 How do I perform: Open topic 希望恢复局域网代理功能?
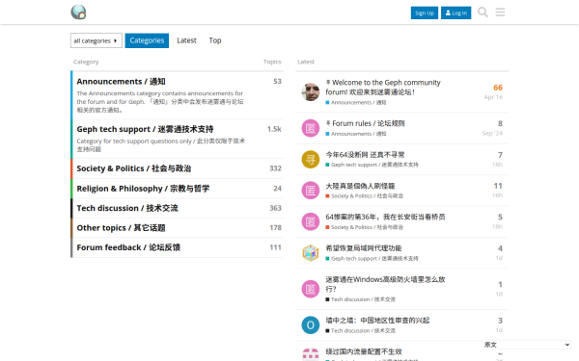point(364,248)
